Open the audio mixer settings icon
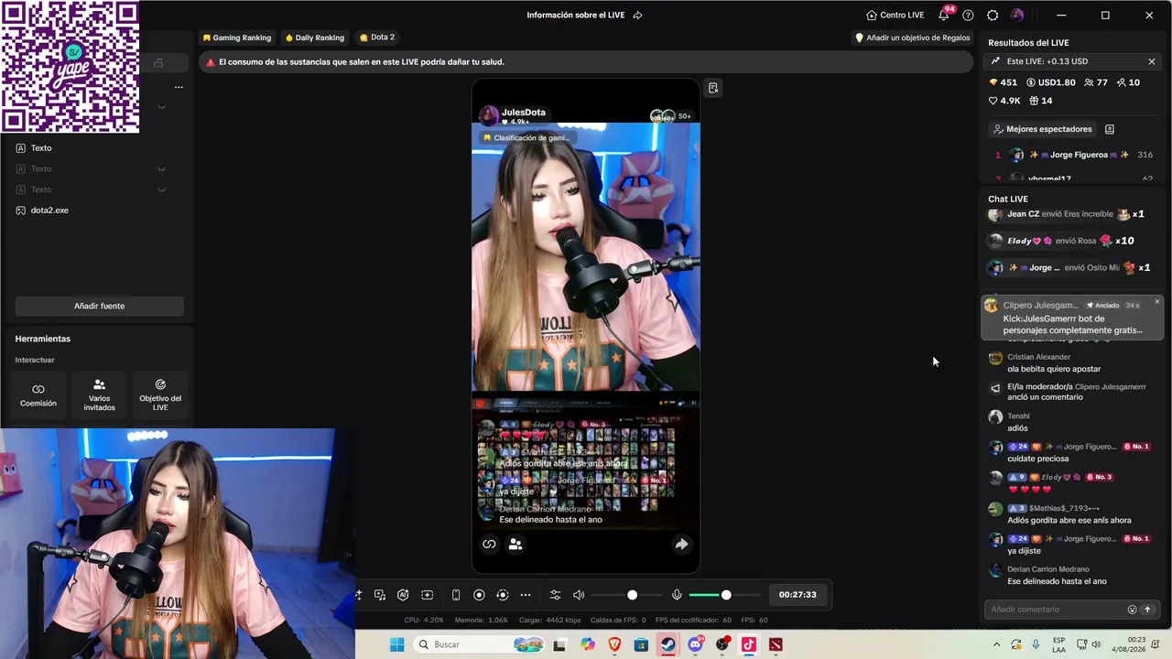This screenshot has width=1172, height=659. (x=555, y=595)
